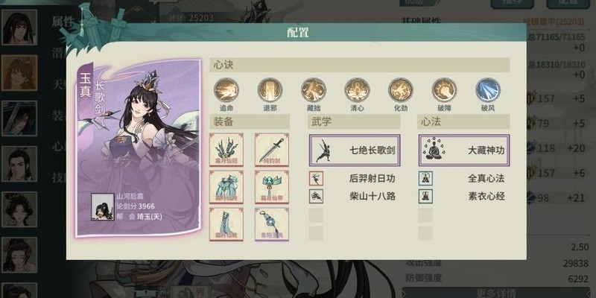Select the main inner skill 大藏神功
This screenshot has width=596, height=298.
(x=464, y=150)
